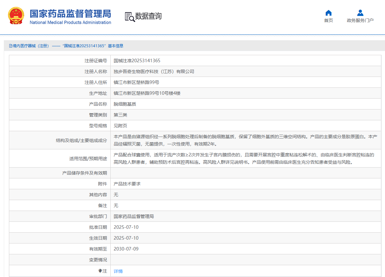Open the 政务服务门户 text label
Screen dimensions: 385x277
click(360, 20)
